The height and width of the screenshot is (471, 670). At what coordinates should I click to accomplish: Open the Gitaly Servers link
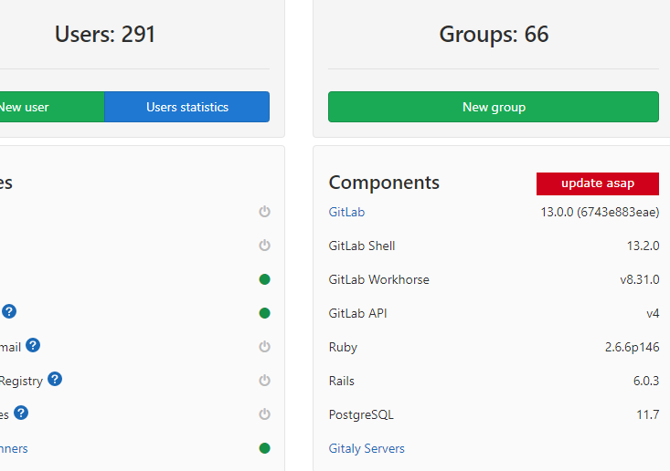coord(367,448)
